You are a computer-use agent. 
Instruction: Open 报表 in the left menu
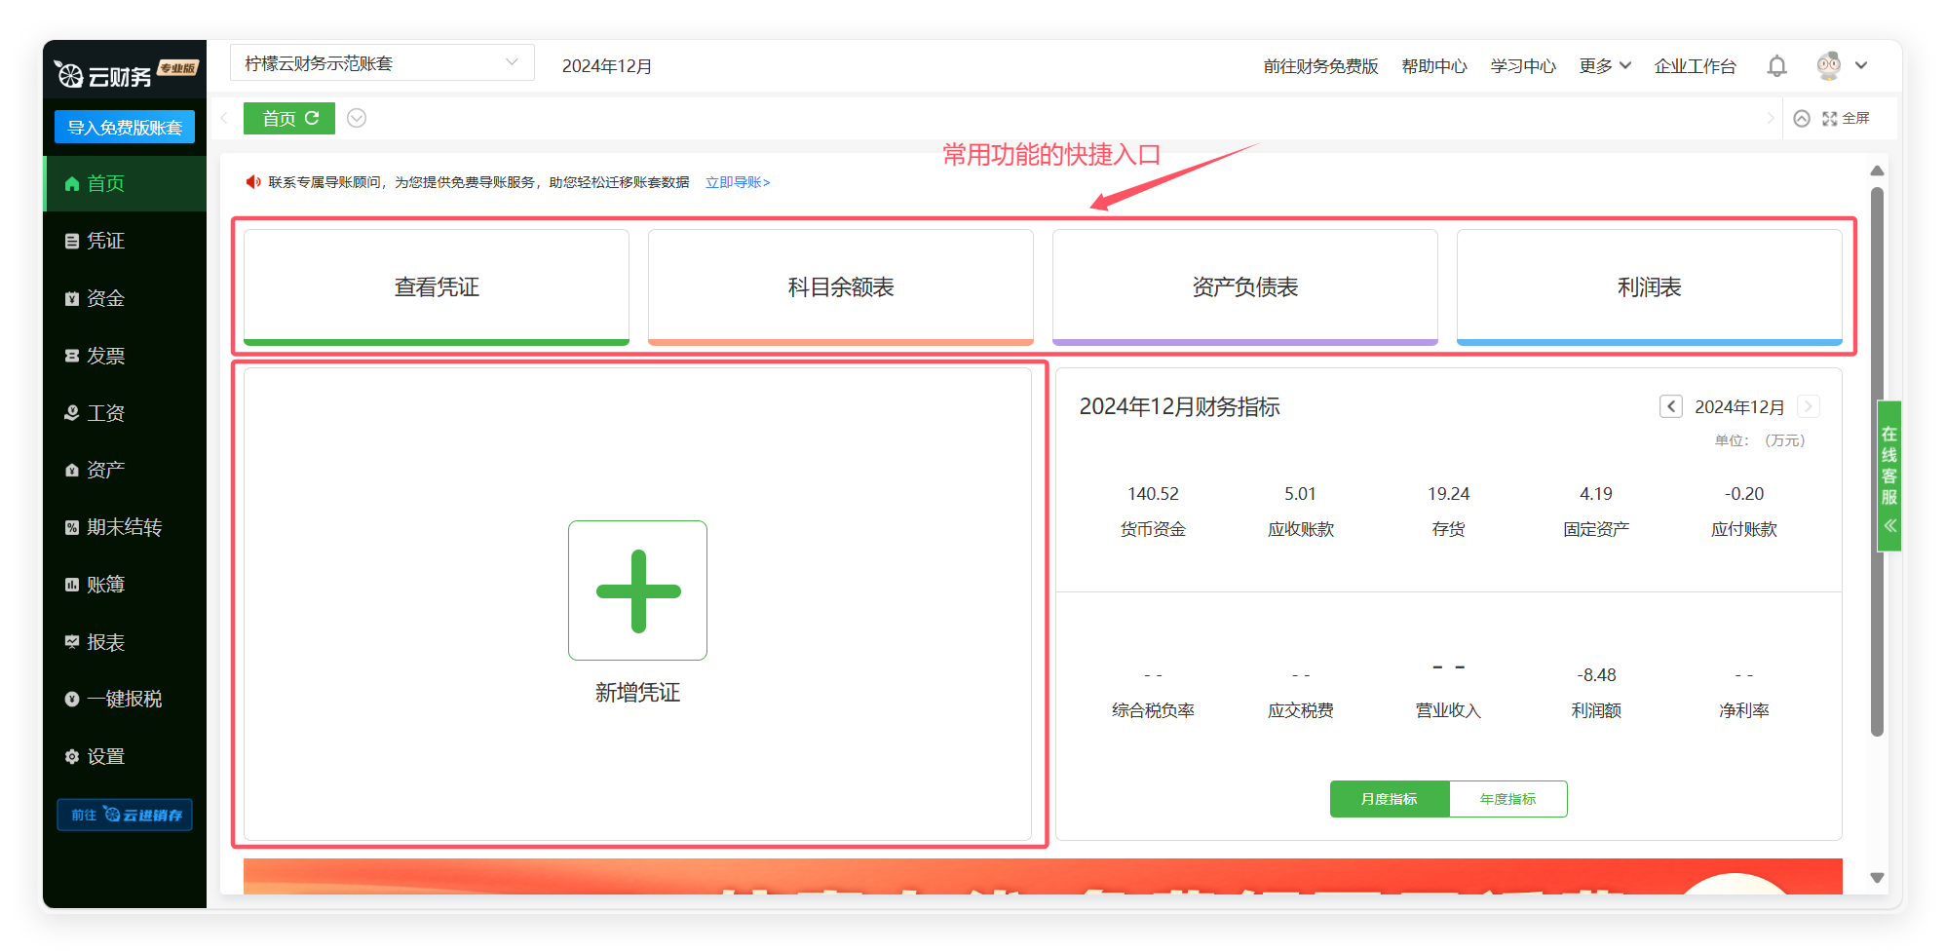105,642
